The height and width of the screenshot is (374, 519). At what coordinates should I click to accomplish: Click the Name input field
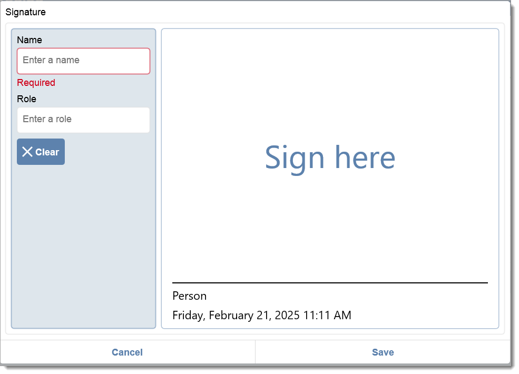(x=83, y=61)
